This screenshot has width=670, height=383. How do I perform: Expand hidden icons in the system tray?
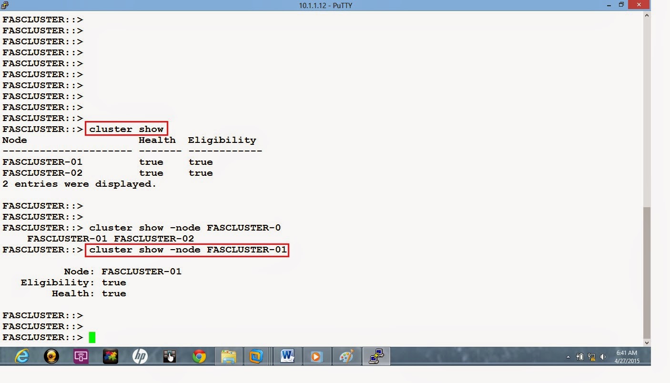[x=568, y=356]
